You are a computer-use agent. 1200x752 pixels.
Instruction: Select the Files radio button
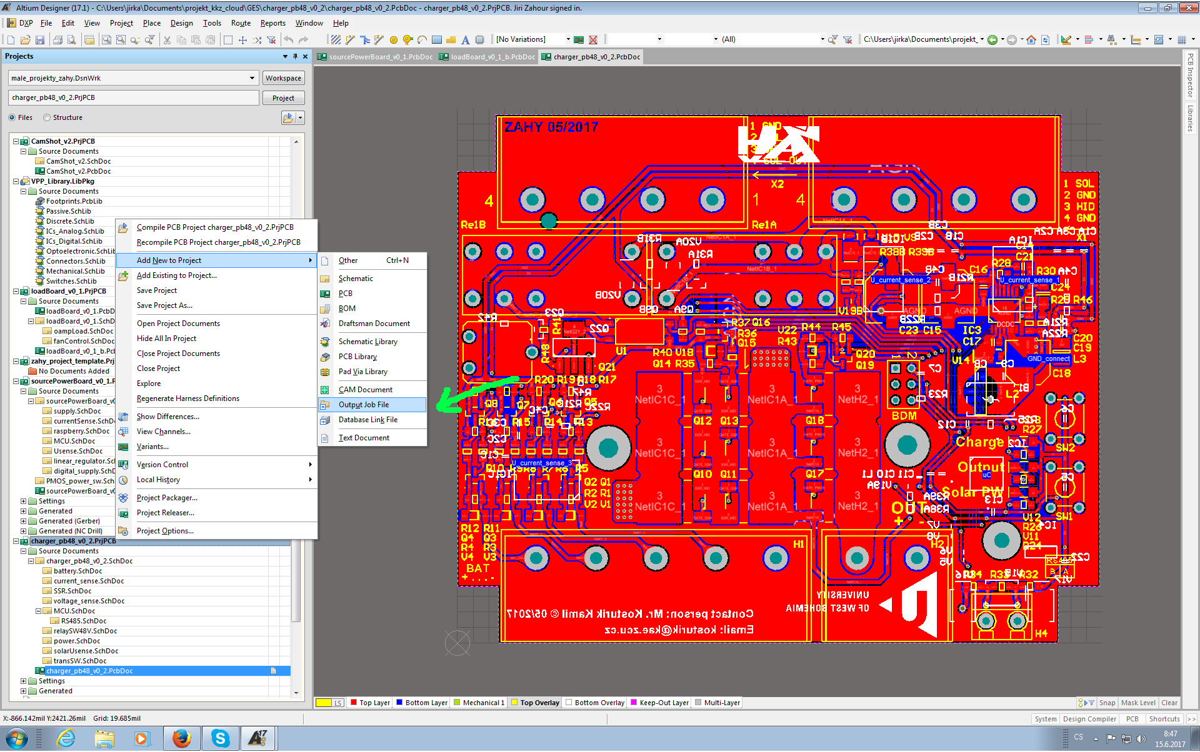(12, 117)
